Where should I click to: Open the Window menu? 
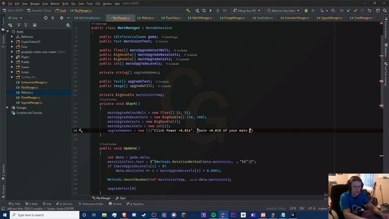(x=107, y=4)
